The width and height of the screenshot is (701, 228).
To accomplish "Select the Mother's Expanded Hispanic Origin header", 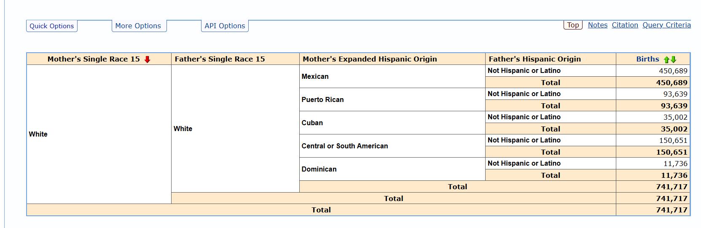I will point(370,59).
